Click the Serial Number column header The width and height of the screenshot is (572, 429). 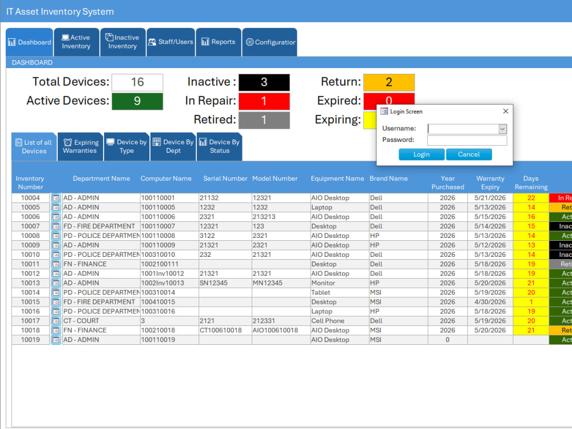click(225, 178)
